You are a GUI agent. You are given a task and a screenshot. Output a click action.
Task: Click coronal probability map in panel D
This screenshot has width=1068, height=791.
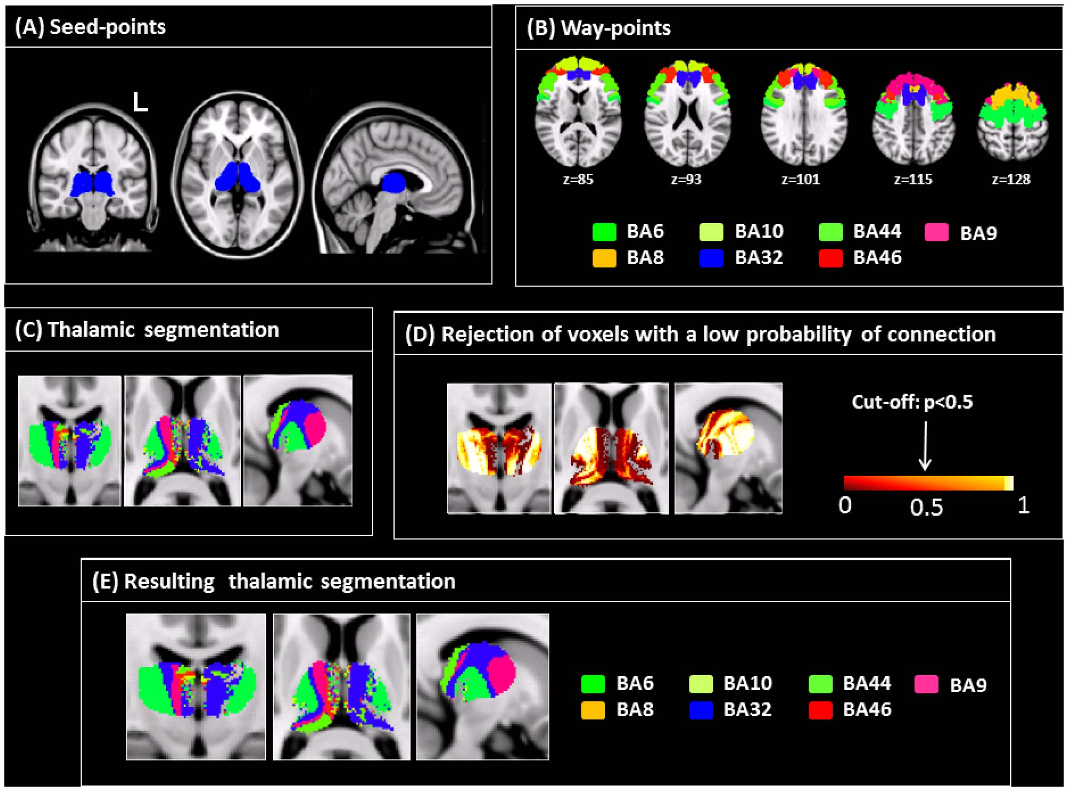click(x=499, y=448)
